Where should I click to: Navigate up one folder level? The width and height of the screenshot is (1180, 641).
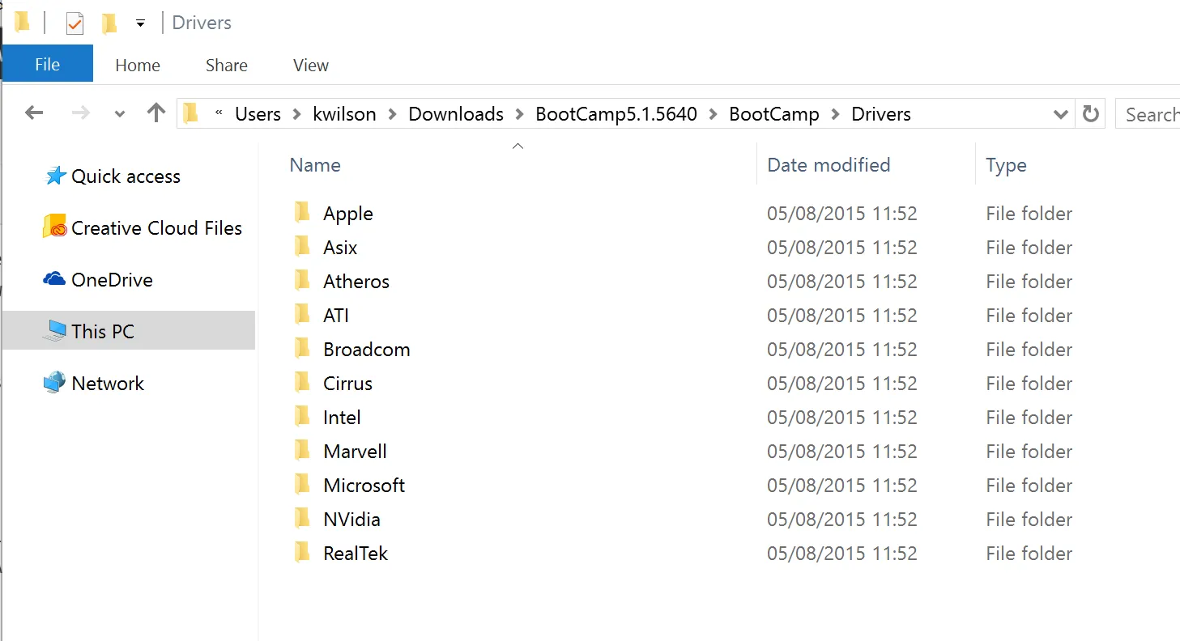click(156, 113)
